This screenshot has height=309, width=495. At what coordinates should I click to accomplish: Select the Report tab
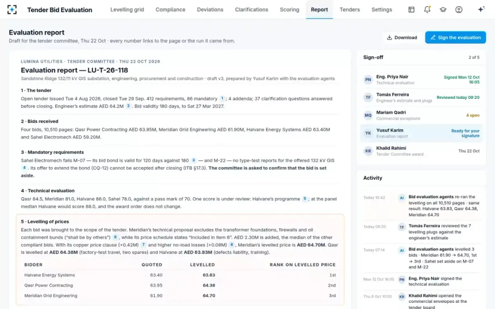click(x=319, y=9)
